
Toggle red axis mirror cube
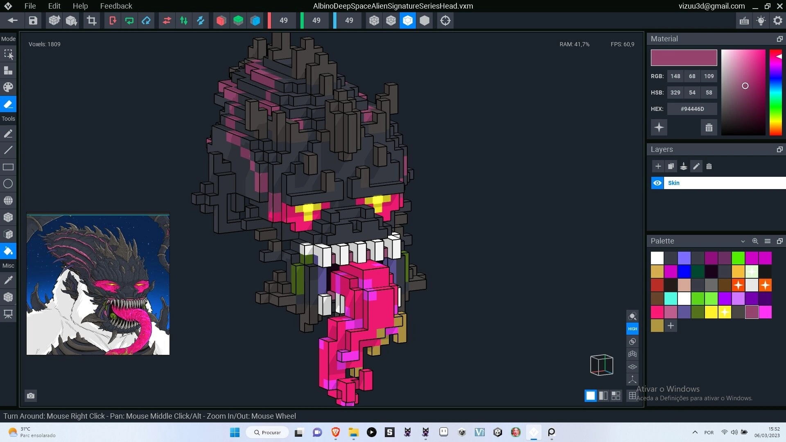click(221, 20)
